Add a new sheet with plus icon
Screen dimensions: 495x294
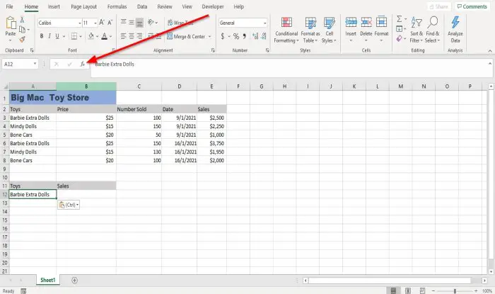point(74,281)
